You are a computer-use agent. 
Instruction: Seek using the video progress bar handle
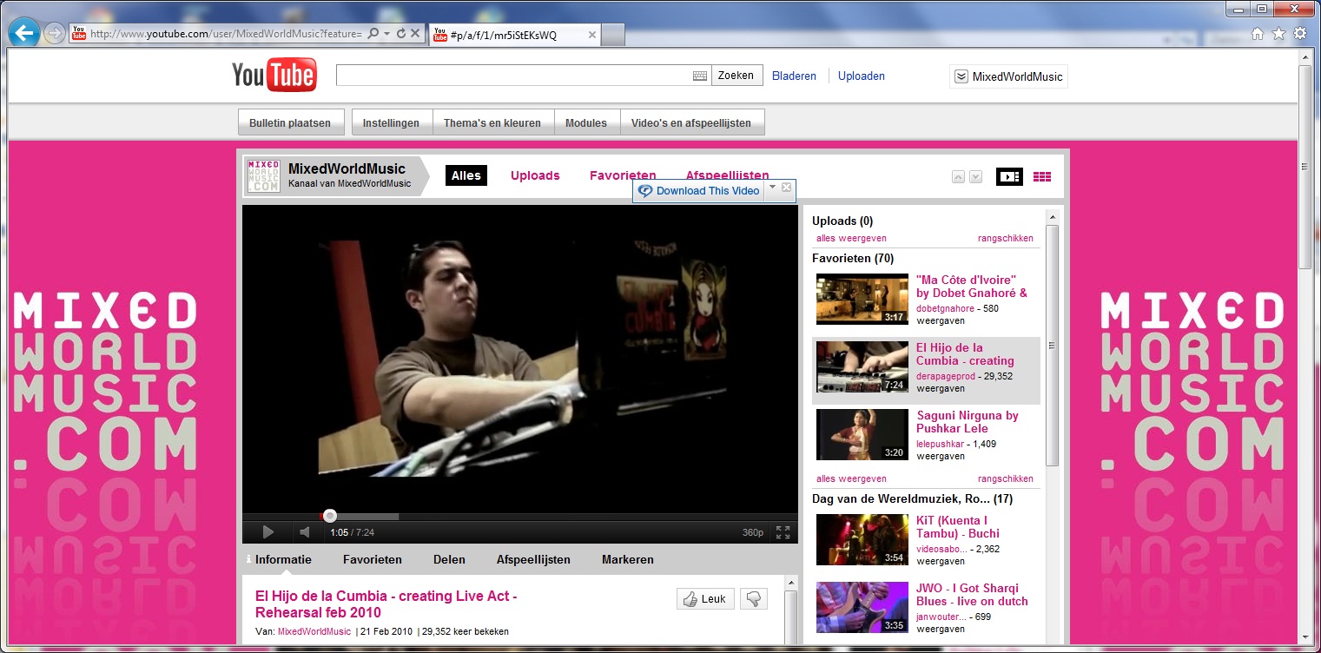click(329, 516)
